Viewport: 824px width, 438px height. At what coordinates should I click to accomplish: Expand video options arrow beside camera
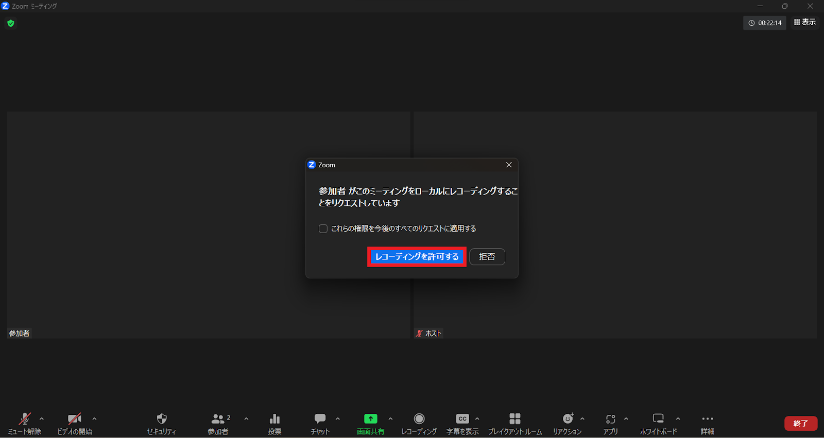(94, 419)
